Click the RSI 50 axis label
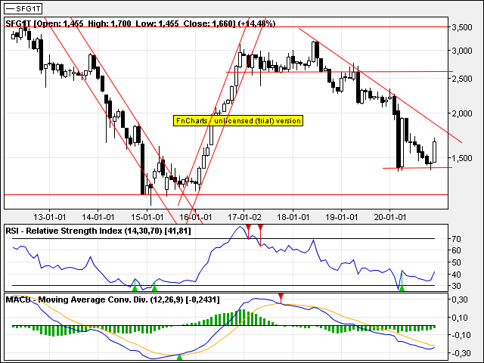The image size is (484, 363). coord(456,262)
